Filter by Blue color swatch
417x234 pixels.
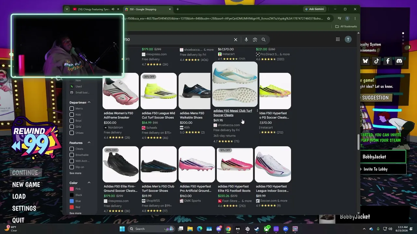72,201
